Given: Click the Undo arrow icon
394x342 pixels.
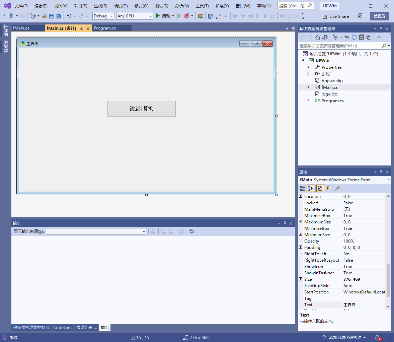Looking at the screenshot, I should [x=69, y=16].
